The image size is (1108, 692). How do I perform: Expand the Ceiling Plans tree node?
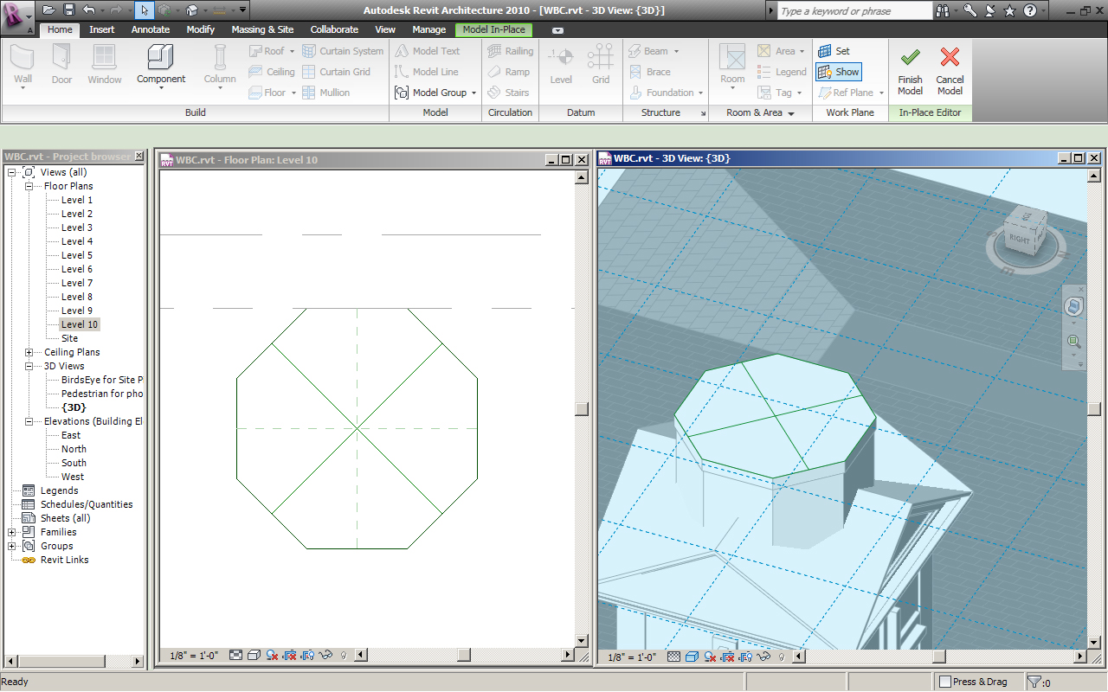[29, 352]
